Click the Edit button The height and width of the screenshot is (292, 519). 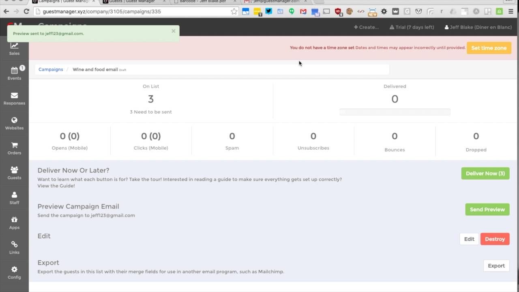469,239
